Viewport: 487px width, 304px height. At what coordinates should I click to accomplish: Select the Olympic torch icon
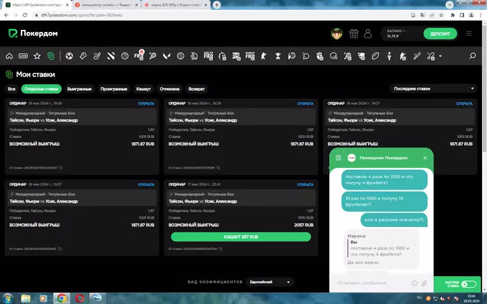click(389, 56)
